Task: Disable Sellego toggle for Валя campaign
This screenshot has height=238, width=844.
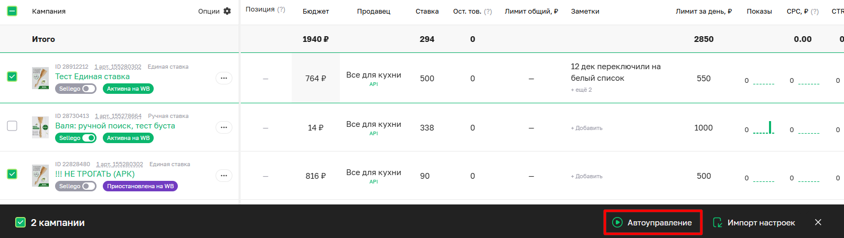Action: [89, 138]
